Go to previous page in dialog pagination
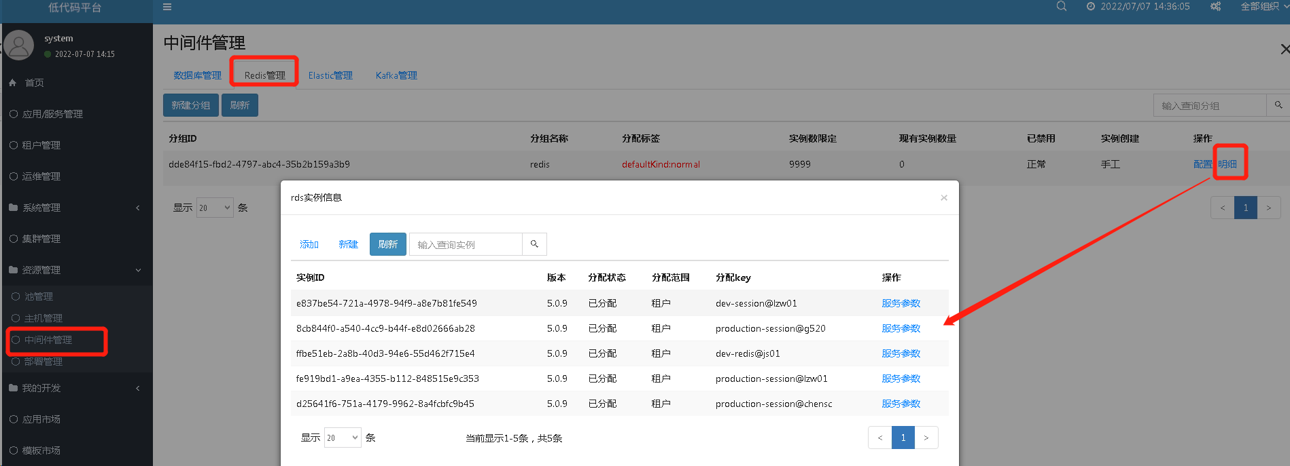Viewport: 1290px width, 466px height. tap(880, 438)
